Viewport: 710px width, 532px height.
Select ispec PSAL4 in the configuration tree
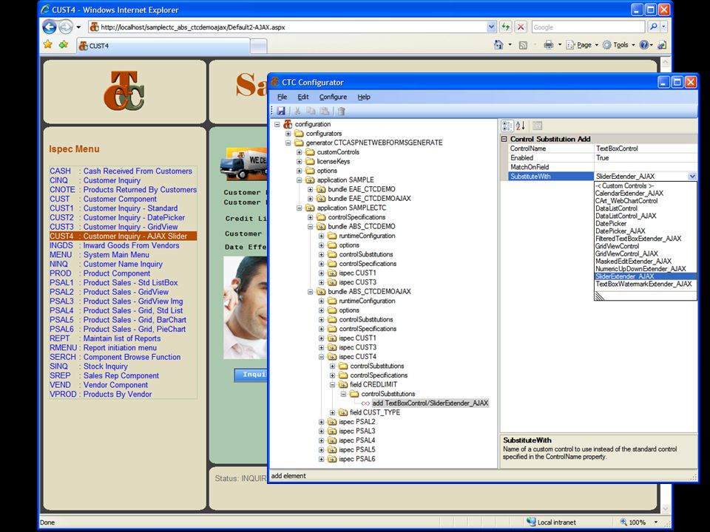pyautogui.click(x=356, y=440)
